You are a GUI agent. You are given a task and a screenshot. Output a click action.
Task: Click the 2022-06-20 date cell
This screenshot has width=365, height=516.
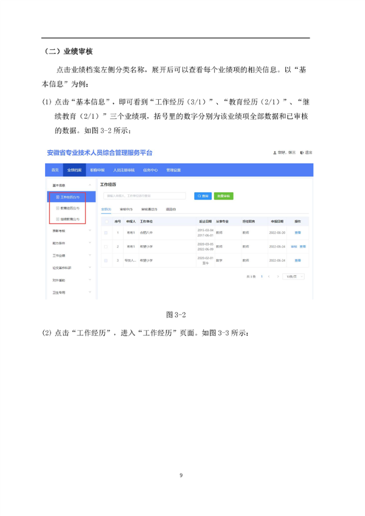click(x=277, y=232)
